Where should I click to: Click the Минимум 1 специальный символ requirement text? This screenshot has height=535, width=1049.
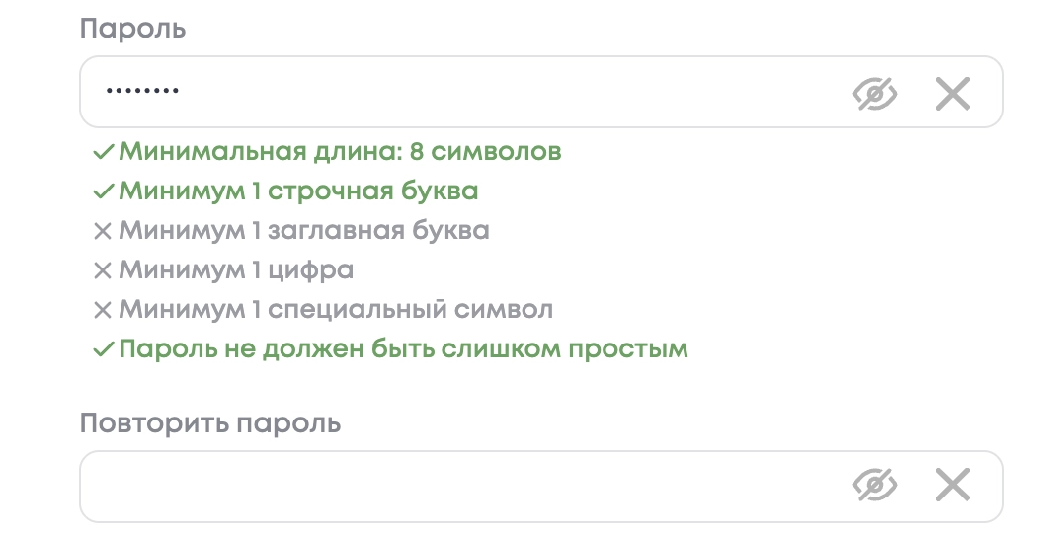pyautogui.click(x=336, y=310)
